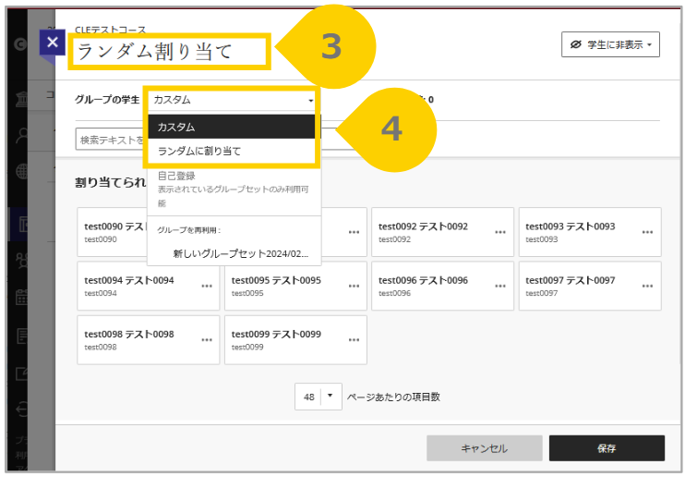685x477 pixels.
Task: Select student name test0097 テスト0097
Action: [x=571, y=280]
